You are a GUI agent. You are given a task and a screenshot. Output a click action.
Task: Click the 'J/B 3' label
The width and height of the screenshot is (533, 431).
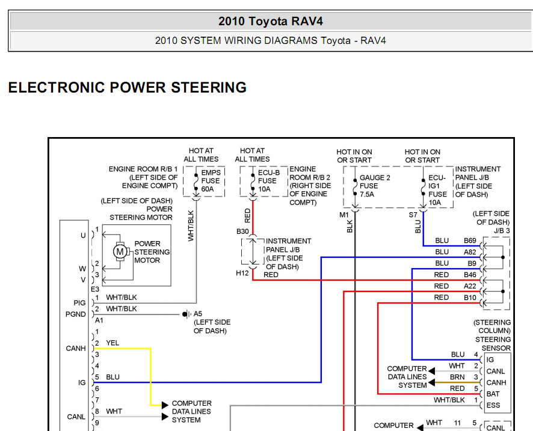tap(502, 231)
